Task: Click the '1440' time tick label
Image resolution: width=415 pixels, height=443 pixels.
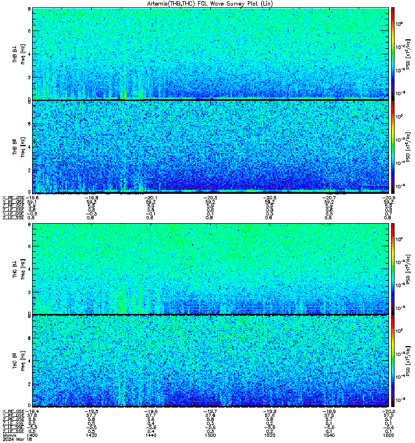Action: pos(151,435)
